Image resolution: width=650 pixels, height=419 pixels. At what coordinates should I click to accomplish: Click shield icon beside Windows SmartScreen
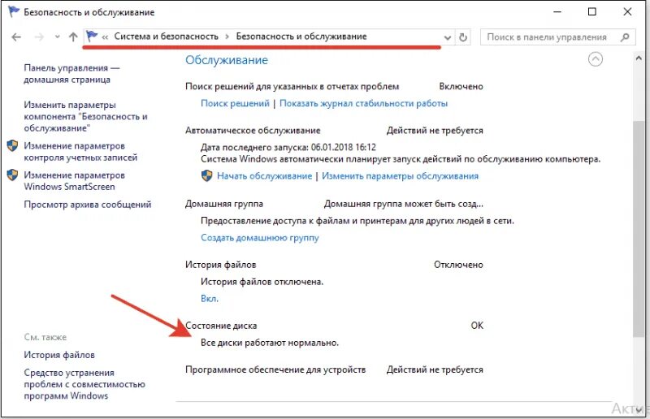pos(12,175)
